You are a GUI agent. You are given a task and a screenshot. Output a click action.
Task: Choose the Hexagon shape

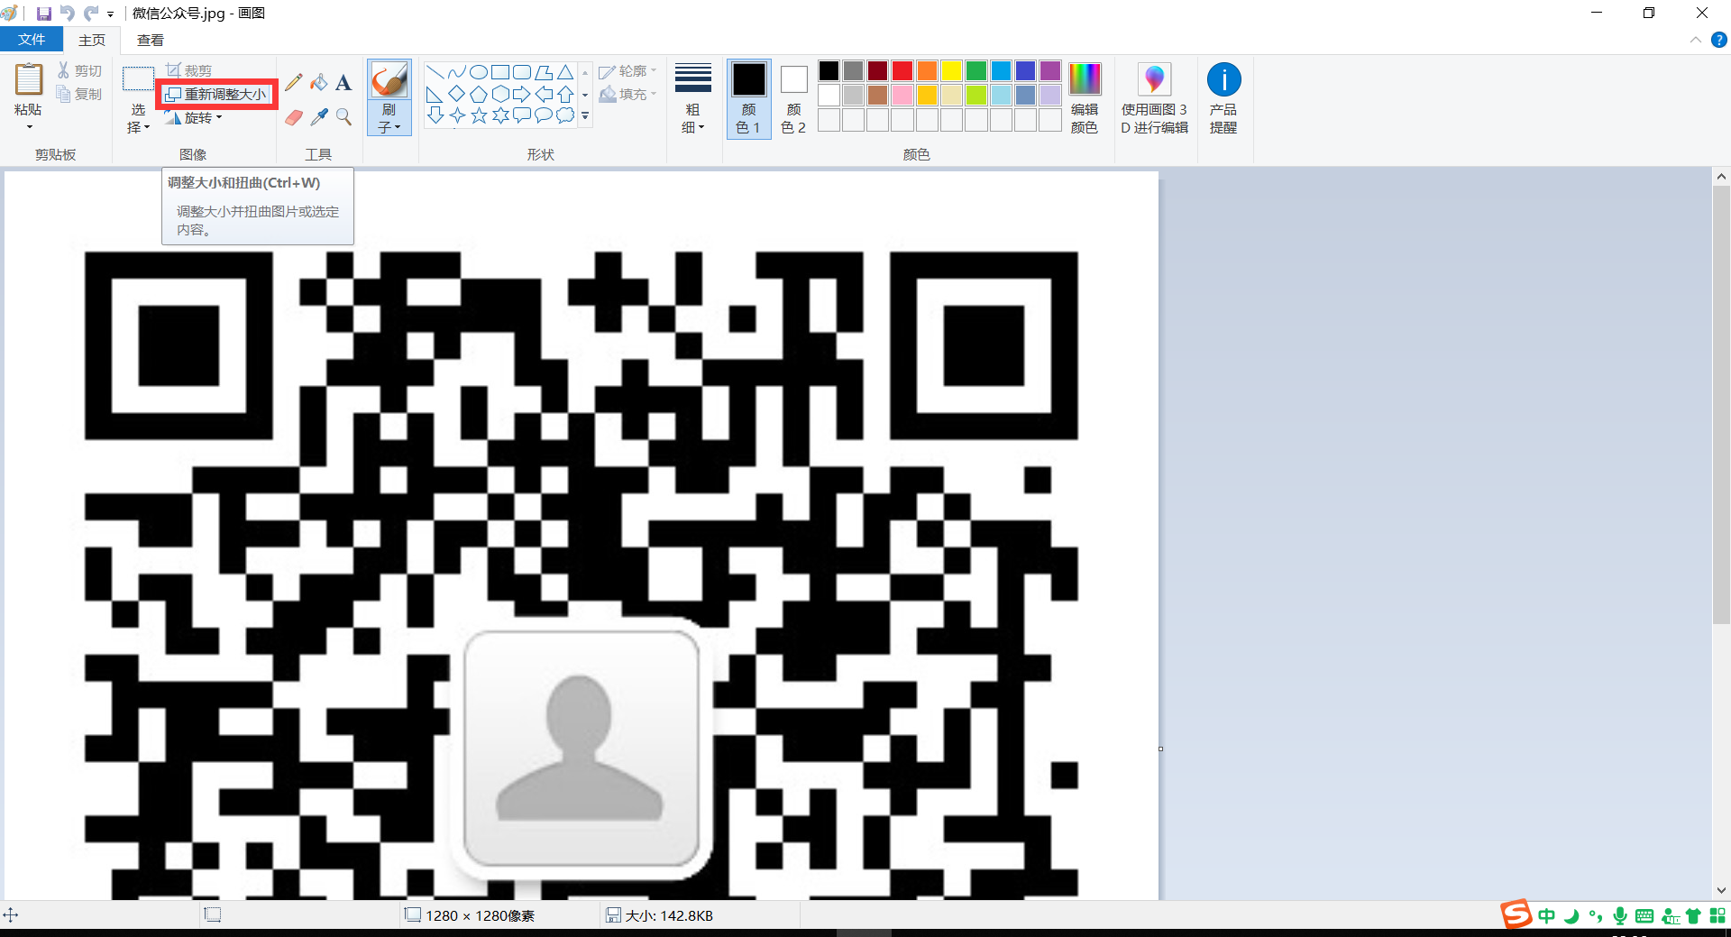click(x=500, y=94)
